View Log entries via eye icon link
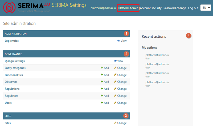 pyautogui.click(x=122, y=41)
